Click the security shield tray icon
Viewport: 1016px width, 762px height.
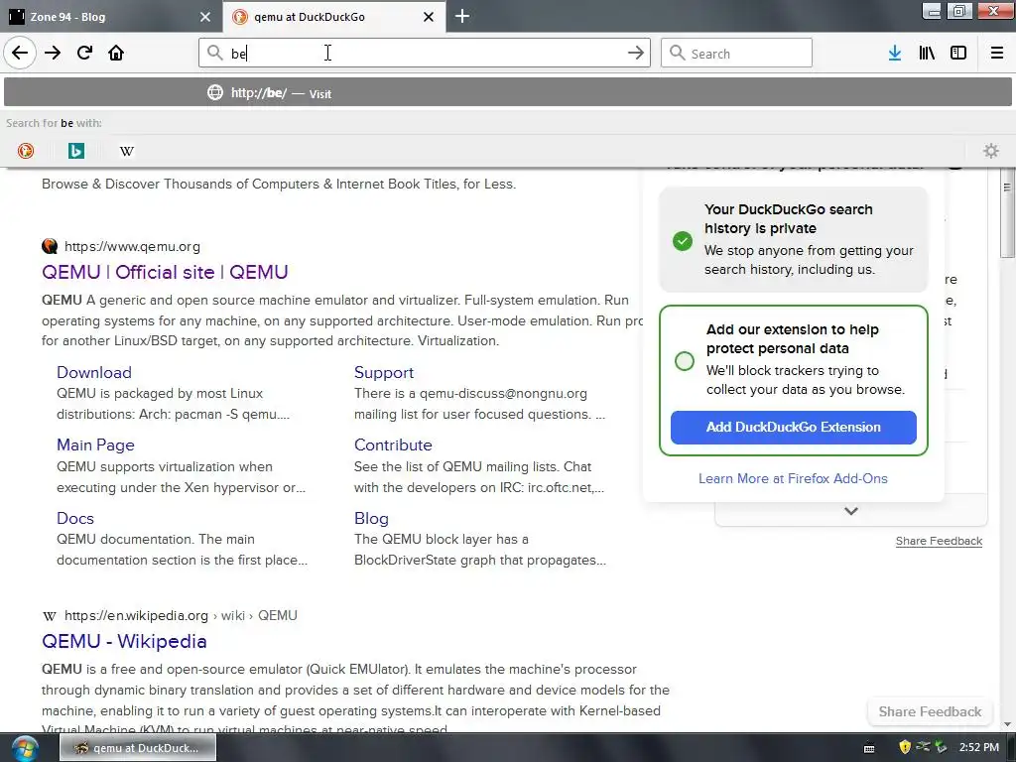905,747
